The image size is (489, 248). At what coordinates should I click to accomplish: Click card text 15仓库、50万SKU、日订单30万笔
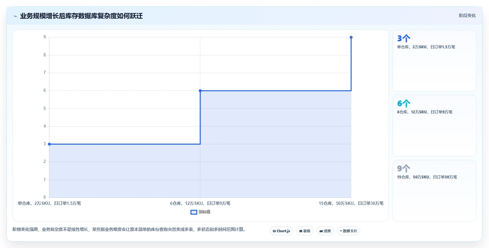[x=427, y=177]
